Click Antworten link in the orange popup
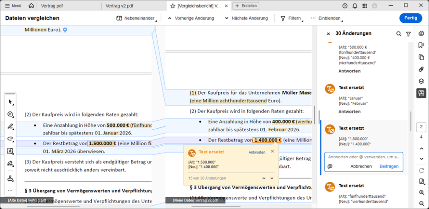 point(257,152)
